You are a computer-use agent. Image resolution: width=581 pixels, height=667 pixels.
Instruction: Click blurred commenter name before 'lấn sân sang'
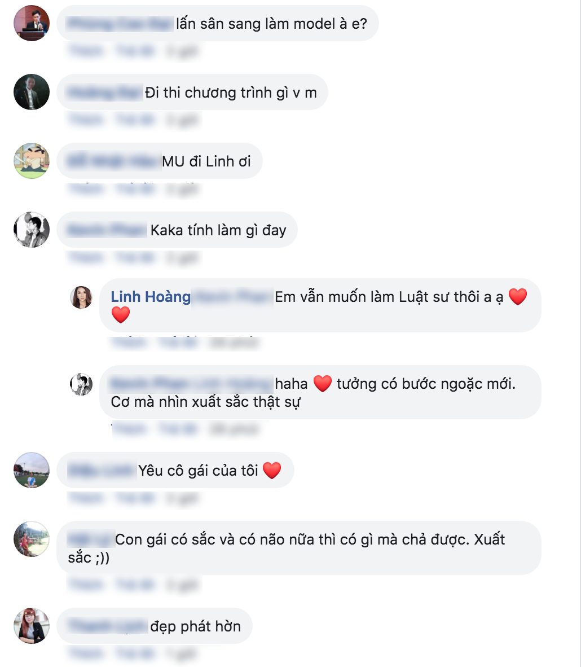pyautogui.click(x=120, y=23)
